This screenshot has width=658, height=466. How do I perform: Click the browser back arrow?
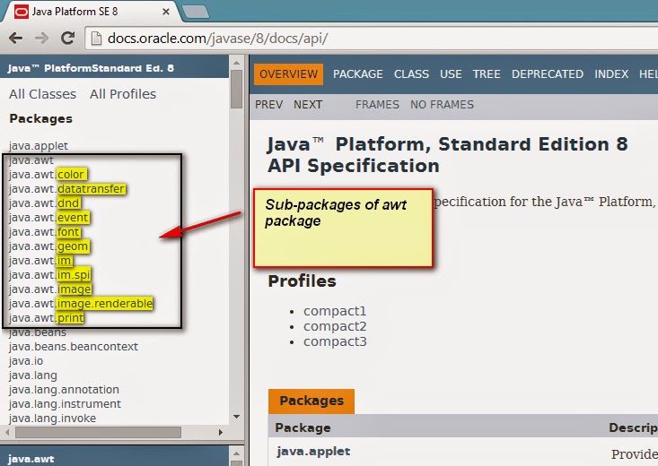(15, 39)
